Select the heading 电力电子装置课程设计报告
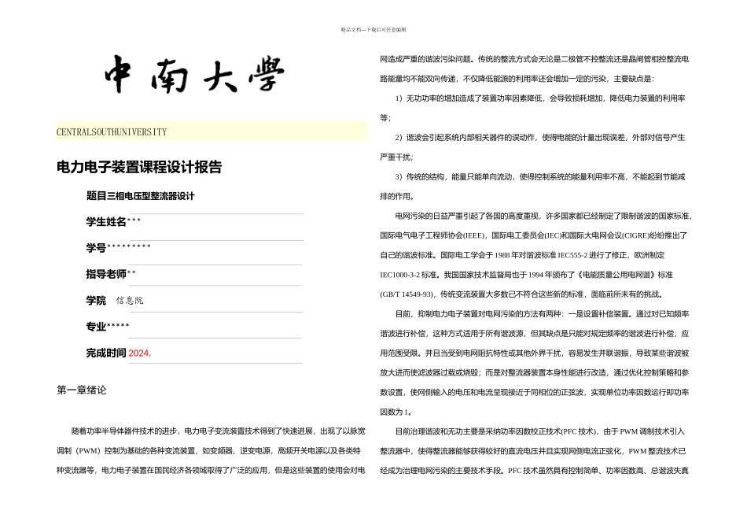 click(139, 167)
